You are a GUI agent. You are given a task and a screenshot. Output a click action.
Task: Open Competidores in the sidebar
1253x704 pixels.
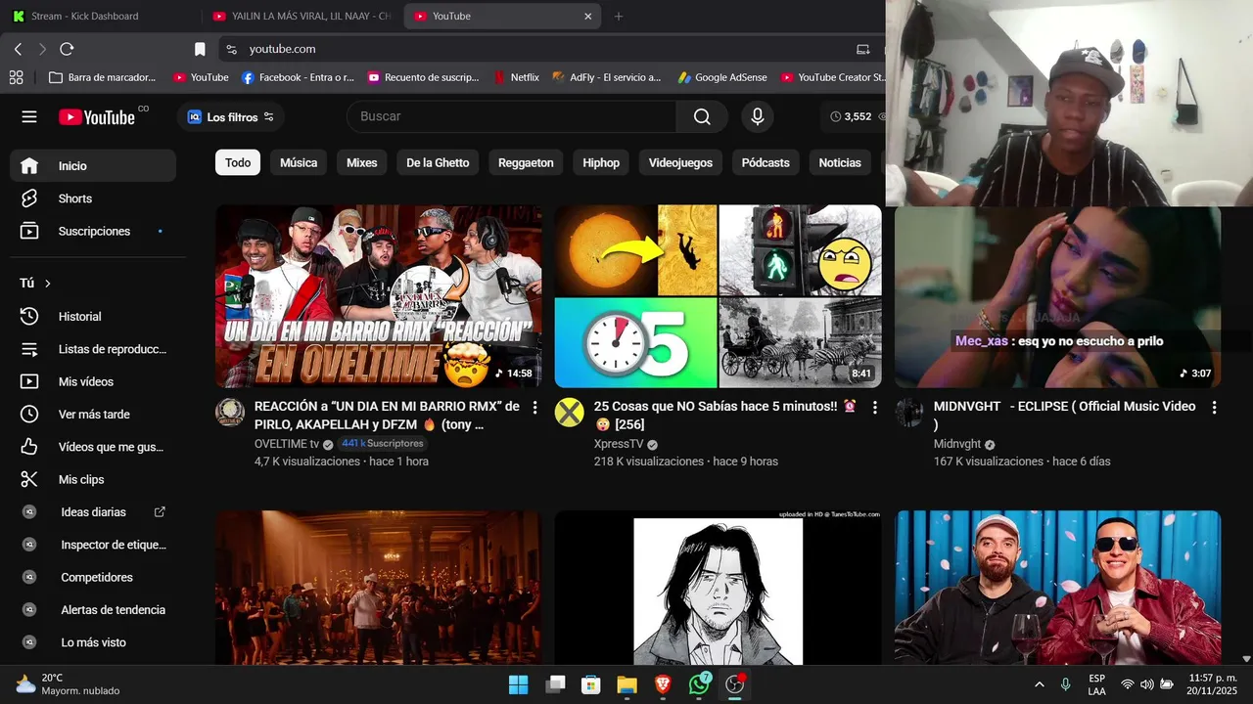(x=93, y=577)
